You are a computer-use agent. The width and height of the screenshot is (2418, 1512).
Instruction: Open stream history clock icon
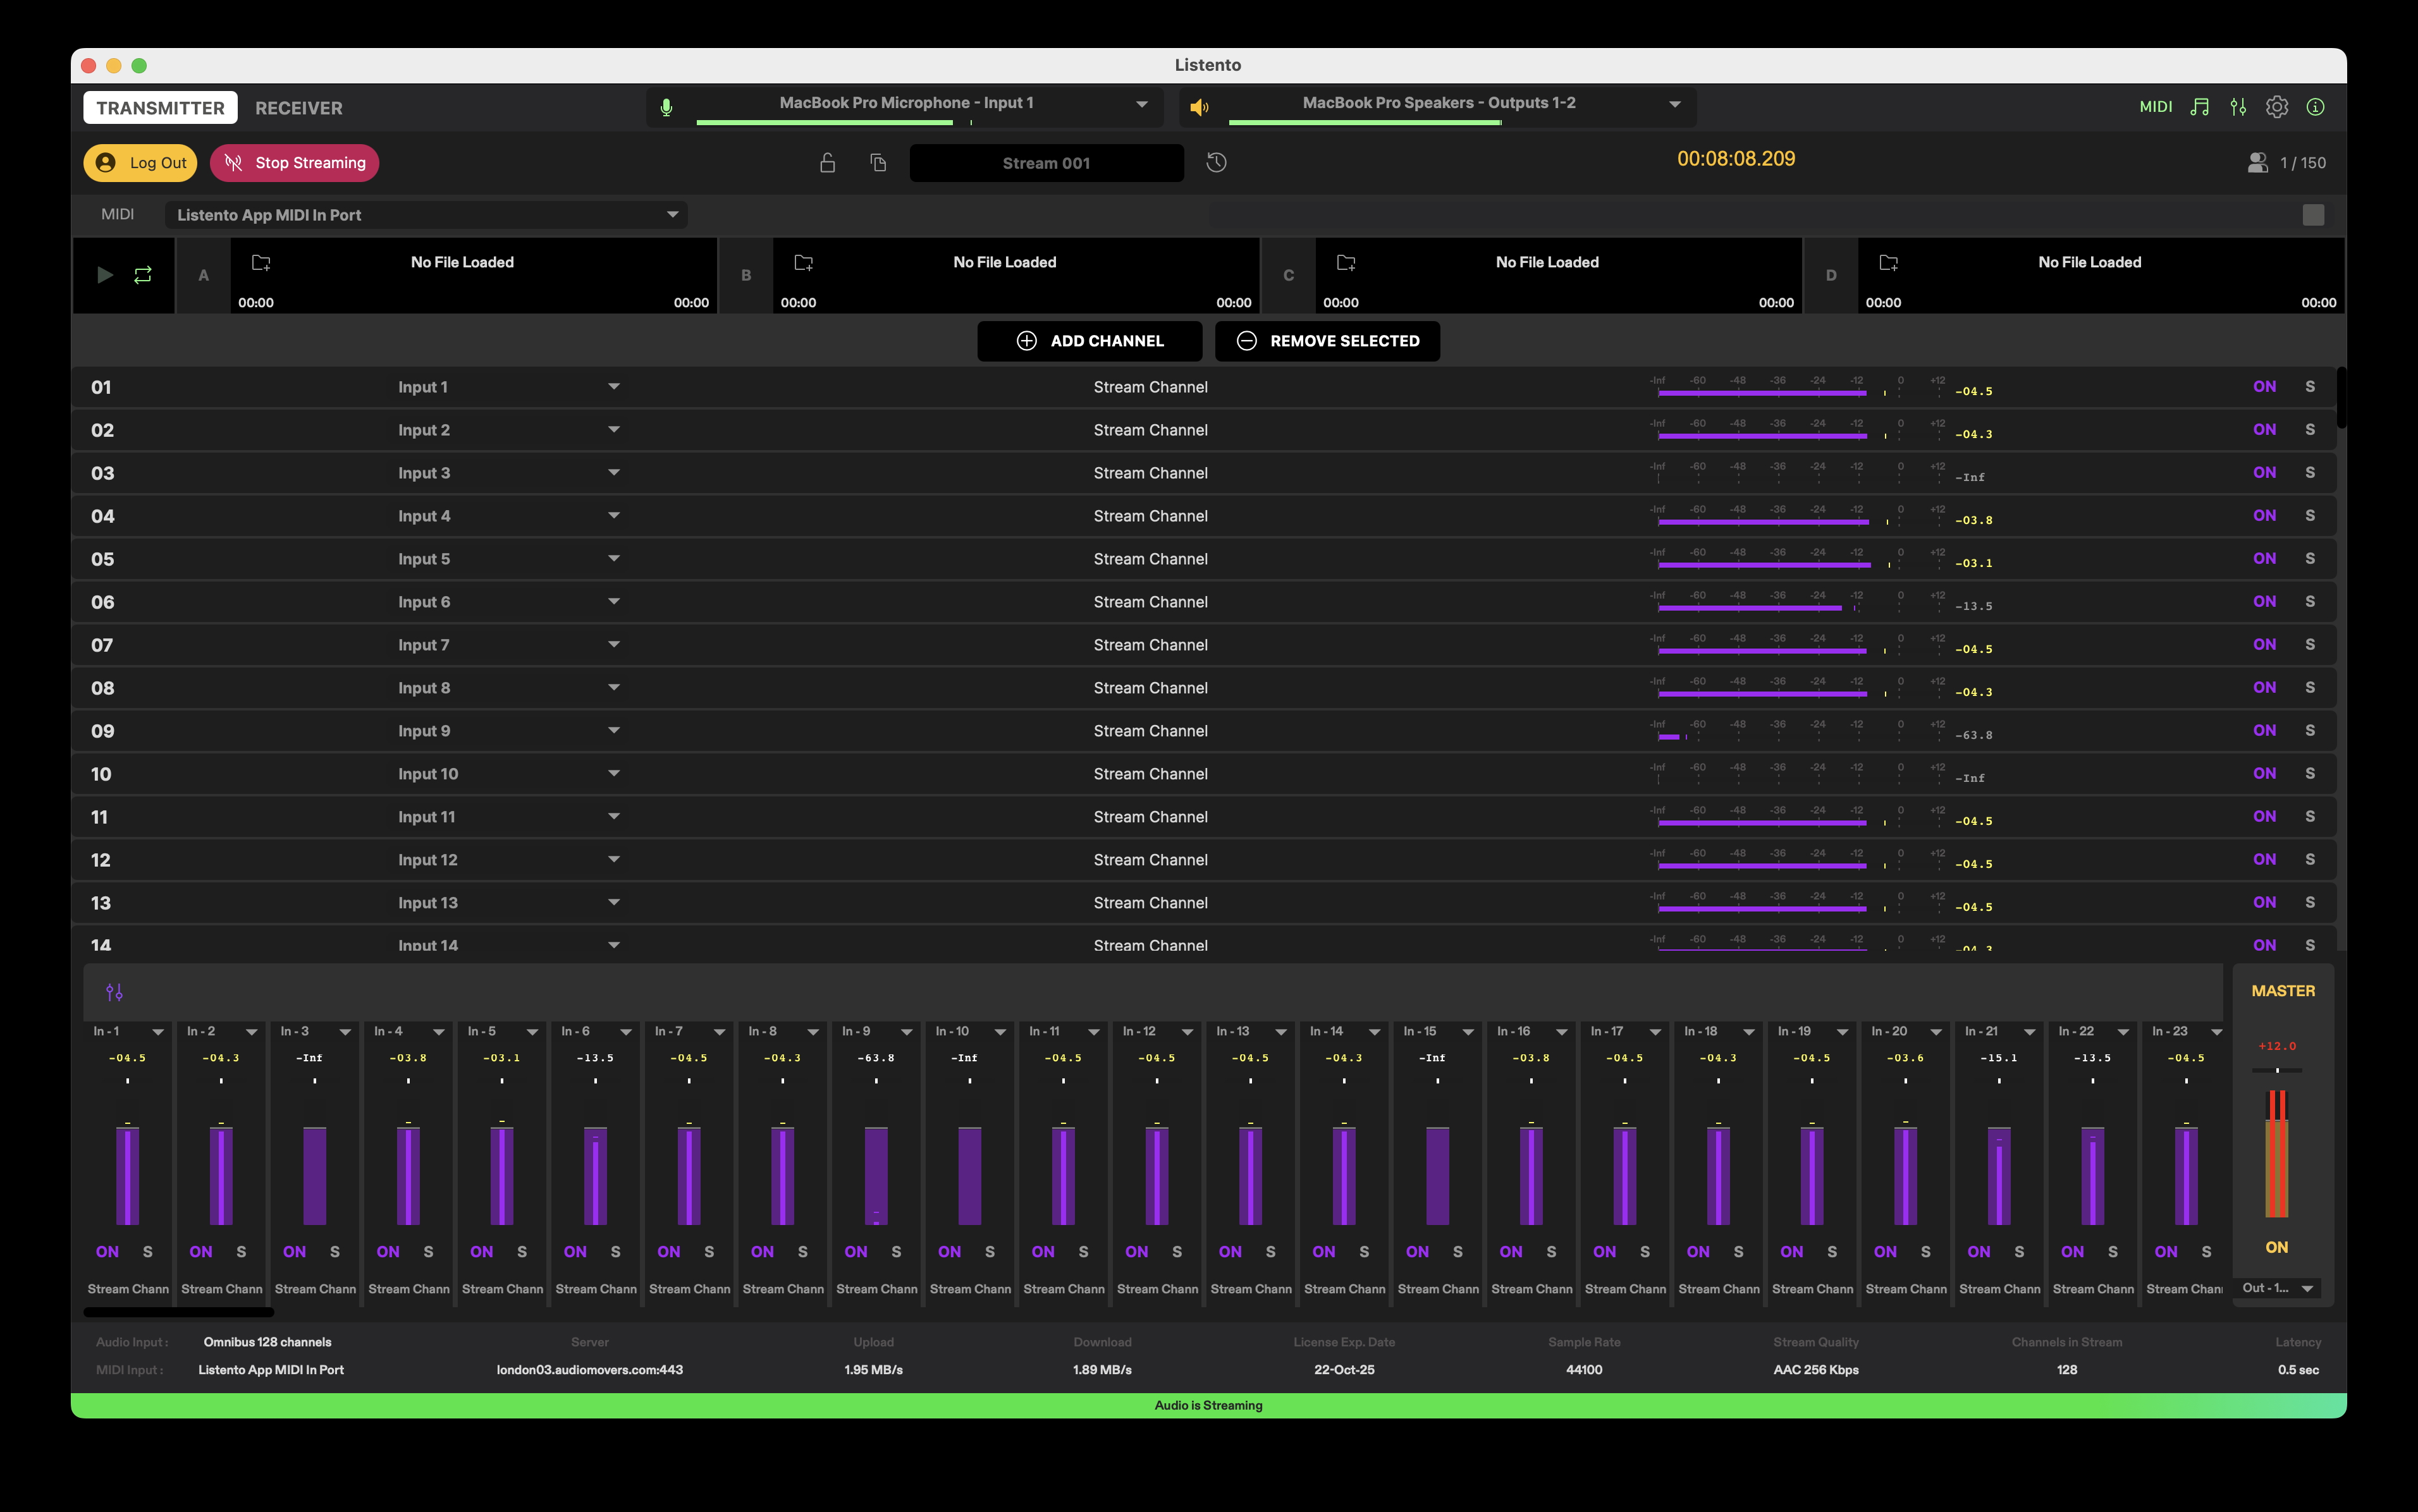(1217, 163)
